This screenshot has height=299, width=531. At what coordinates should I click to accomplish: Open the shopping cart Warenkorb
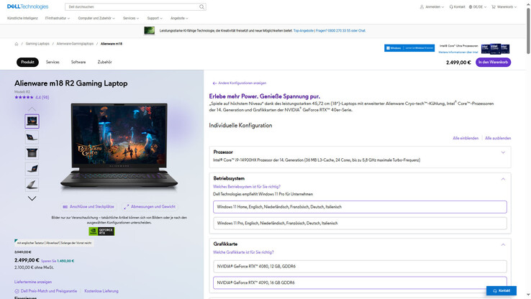click(504, 6)
